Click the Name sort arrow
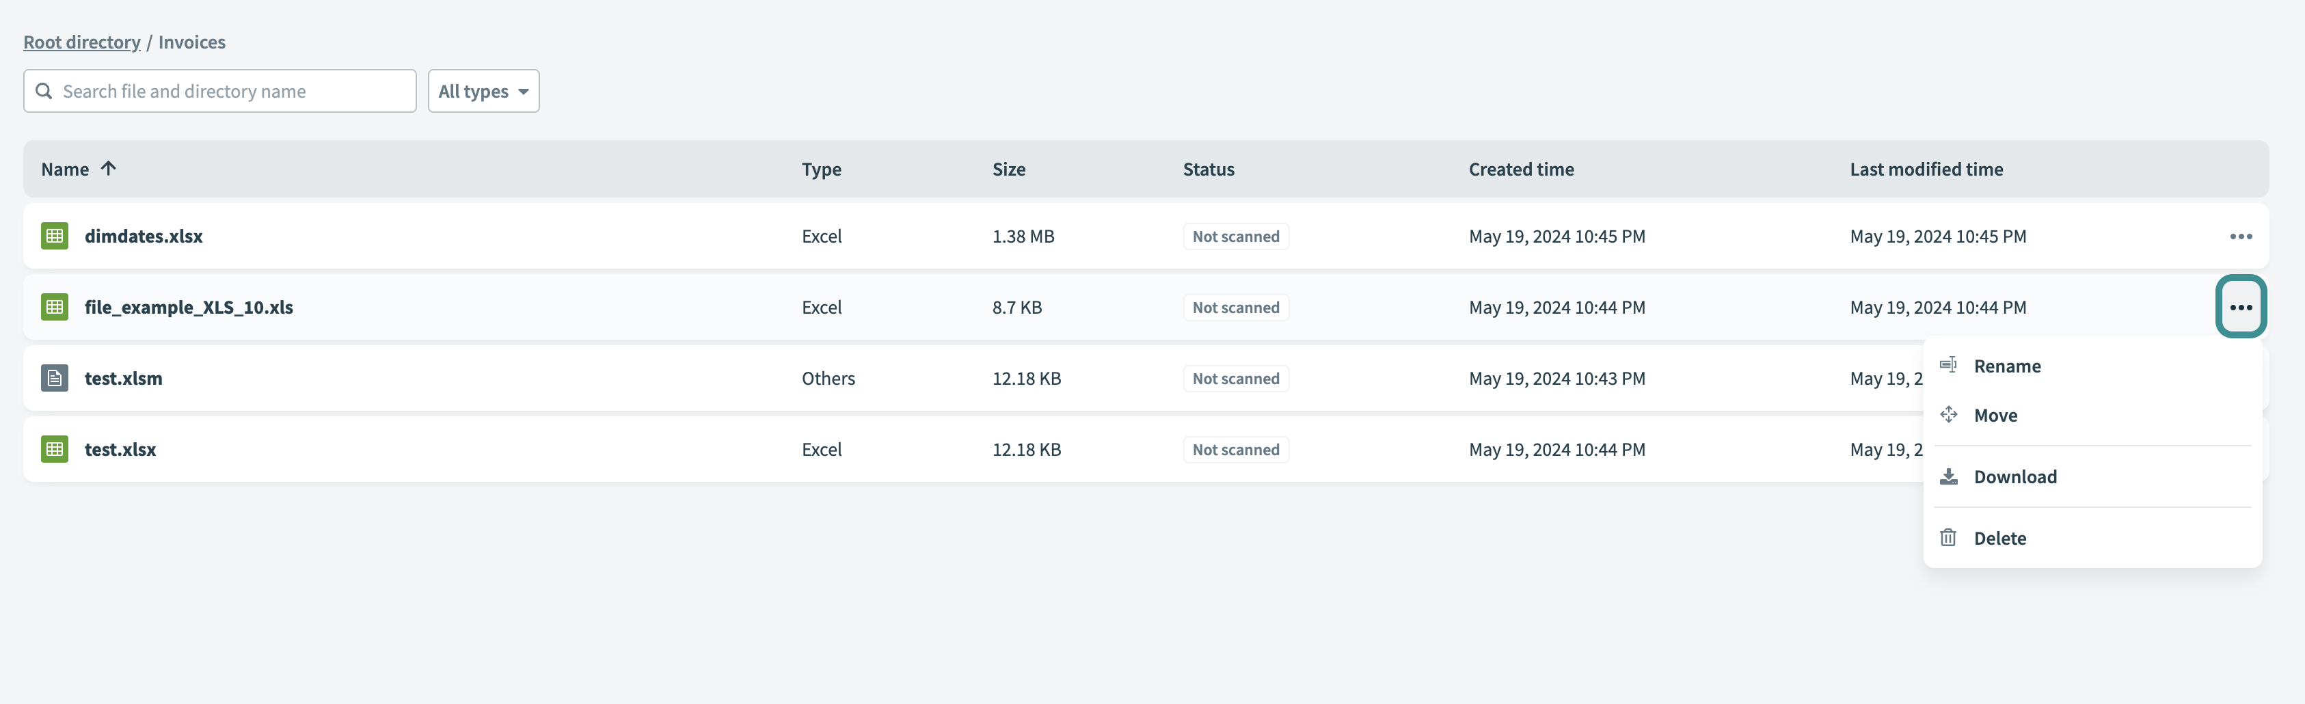 109,168
